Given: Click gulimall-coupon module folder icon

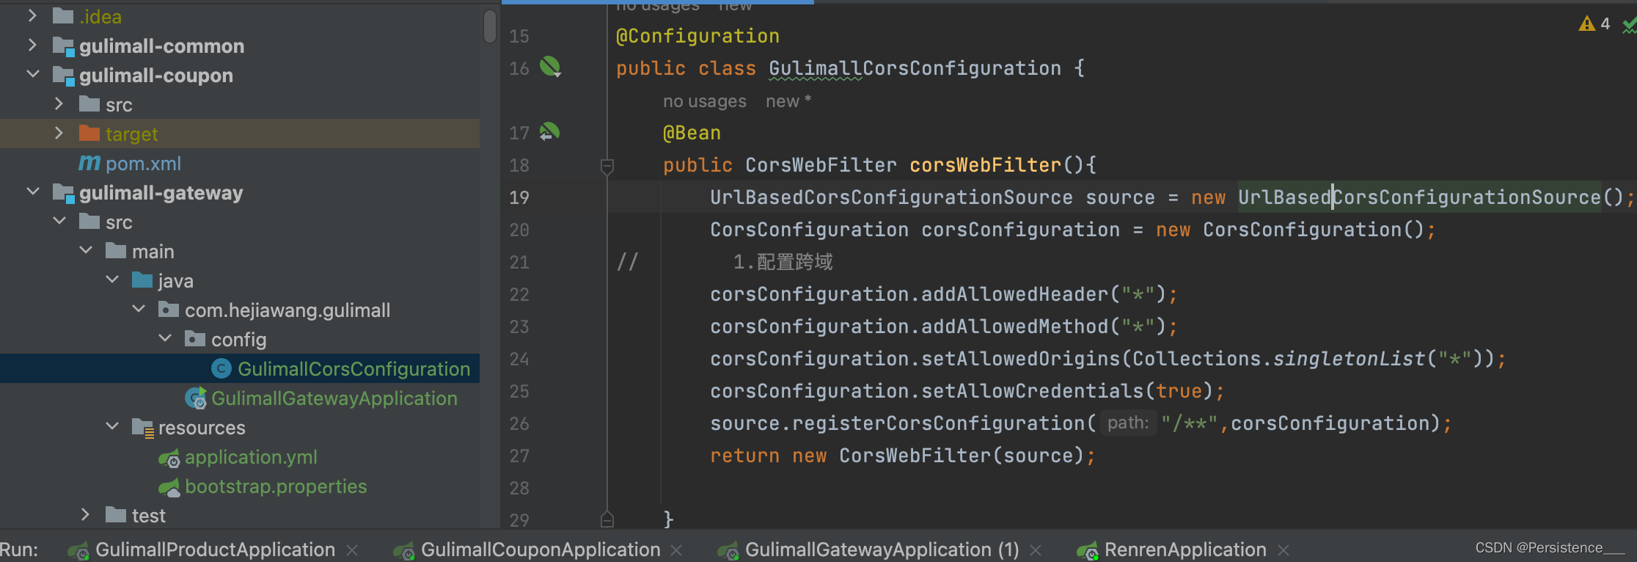Looking at the screenshot, I should [x=64, y=76].
